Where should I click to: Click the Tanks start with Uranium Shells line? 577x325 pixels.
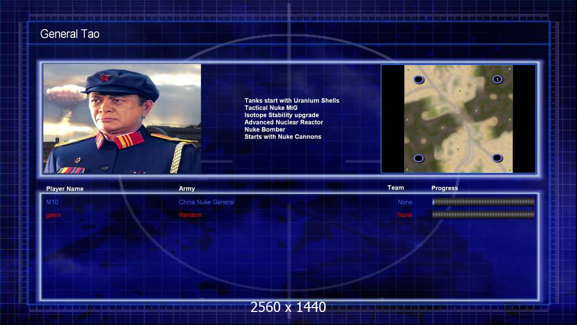(292, 101)
